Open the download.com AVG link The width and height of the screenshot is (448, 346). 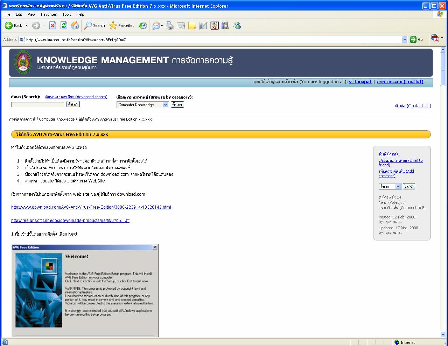[91, 207]
